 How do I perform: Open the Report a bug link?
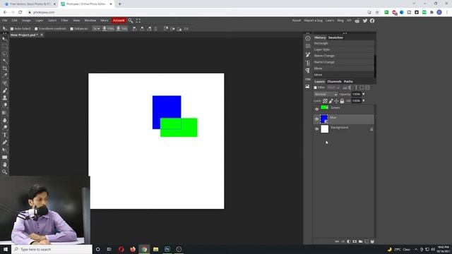coord(313,20)
